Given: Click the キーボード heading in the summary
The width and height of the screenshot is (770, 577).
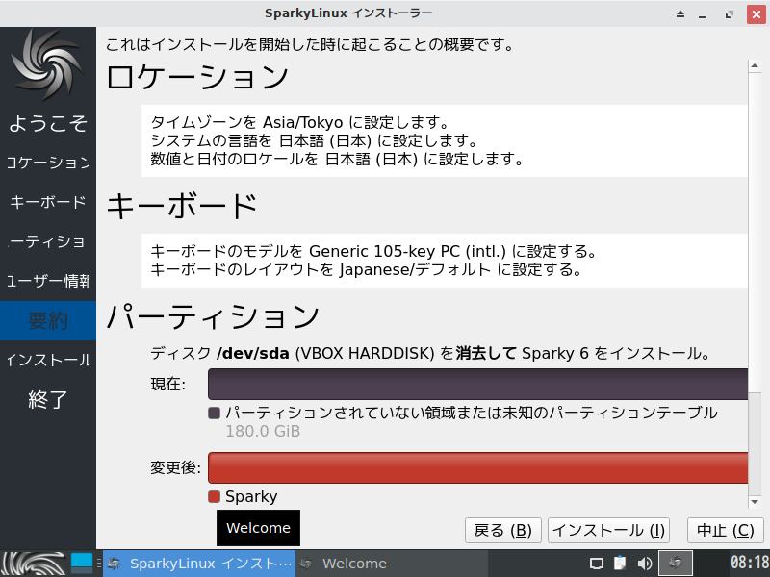Looking at the screenshot, I should [182, 206].
